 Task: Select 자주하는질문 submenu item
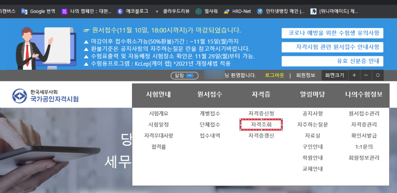point(312,125)
